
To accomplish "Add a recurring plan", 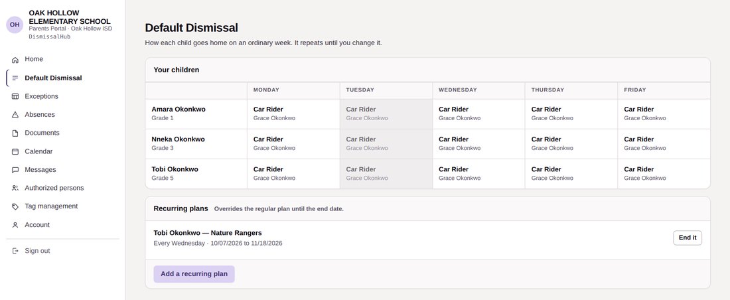I will tap(194, 274).
